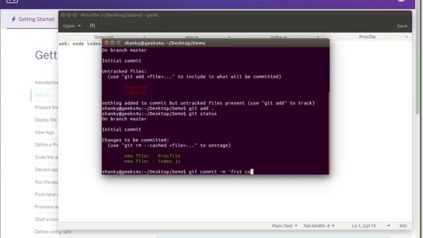Image resolution: width=423 pixels, height=238 pixels.
Task: Click 'new file: Procfile' line in terminal
Action: pyautogui.click(x=152, y=156)
